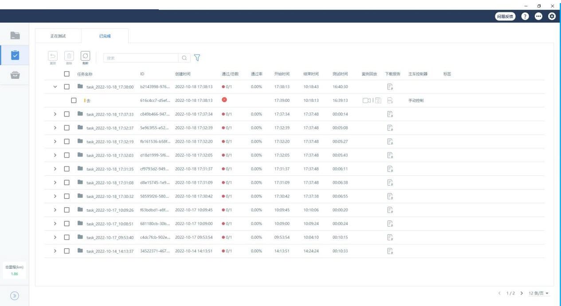
Task: Select checkbox for task_2022-10-14_14:13:37
Action: [x=67, y=251]
